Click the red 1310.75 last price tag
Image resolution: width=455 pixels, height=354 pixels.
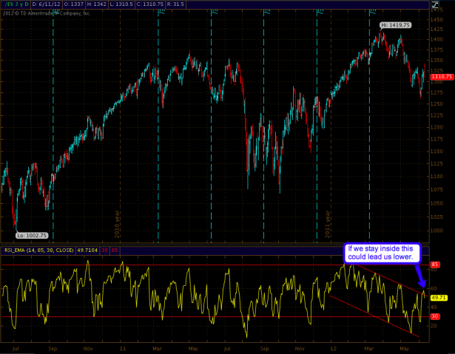[x=441, y=77]
